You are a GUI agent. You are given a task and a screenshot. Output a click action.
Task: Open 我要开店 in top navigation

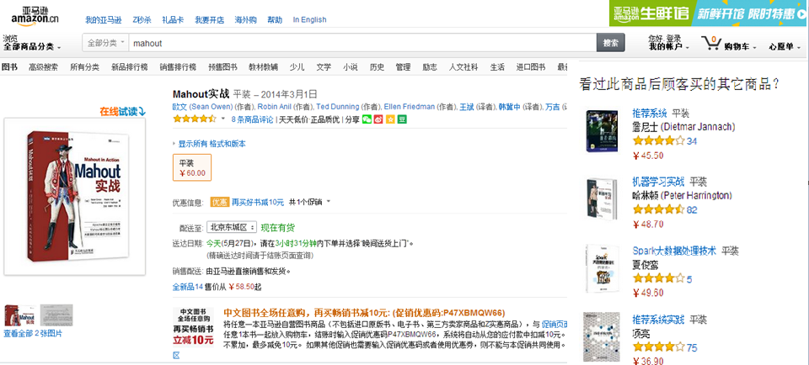(x=210, y=20)
